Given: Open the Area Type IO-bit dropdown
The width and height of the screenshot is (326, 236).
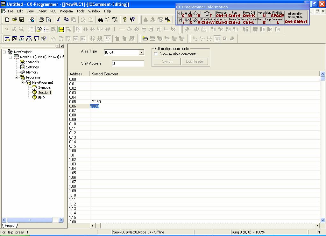Looking at the screenshot, I should 141,52.
